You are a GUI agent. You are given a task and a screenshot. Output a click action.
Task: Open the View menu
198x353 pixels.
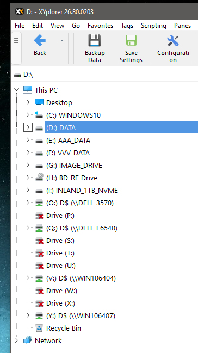point(57,26)
